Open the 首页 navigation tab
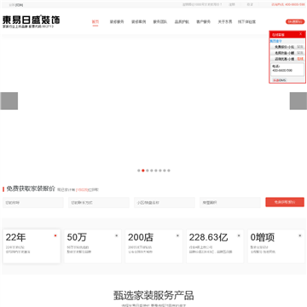The width and height of the screenshot is (307, 307). tap(96, 22)
